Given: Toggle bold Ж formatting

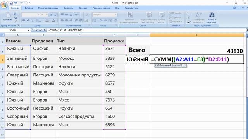Looking at the screenshot, I should (x=24, y=20).
